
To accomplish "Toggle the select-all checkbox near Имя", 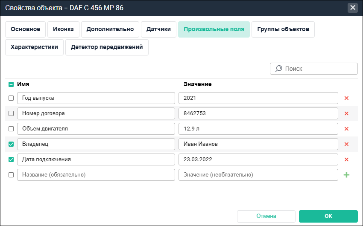I will [11, 84].
